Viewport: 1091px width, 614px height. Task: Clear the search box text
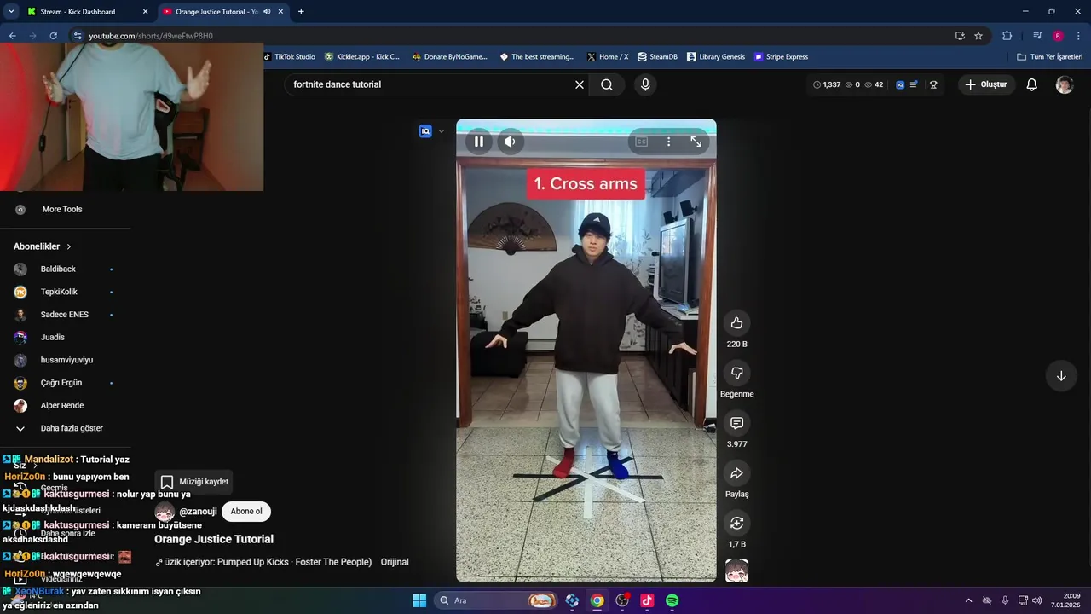click(580, 84)
